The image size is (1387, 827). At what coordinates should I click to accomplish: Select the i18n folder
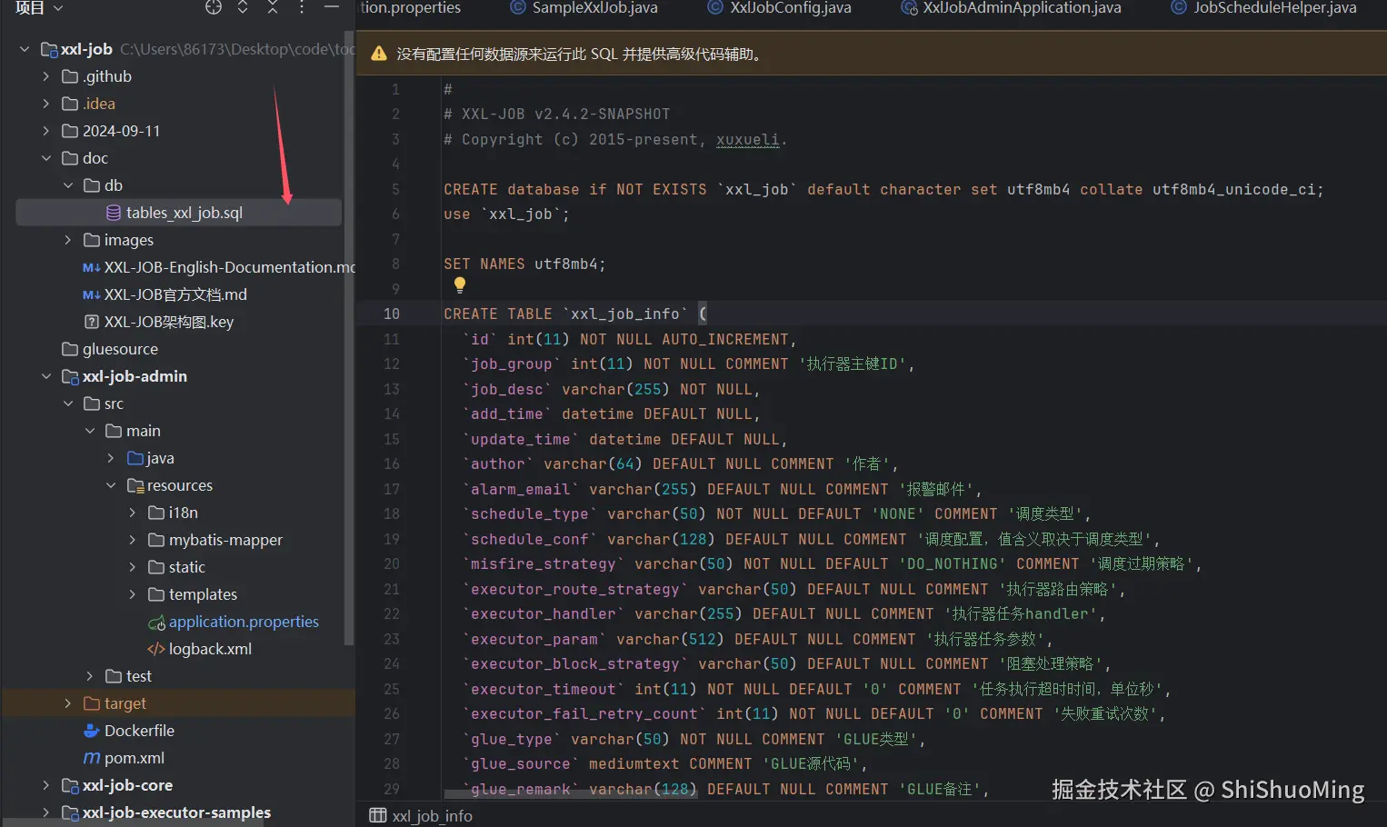pos(184,513)
